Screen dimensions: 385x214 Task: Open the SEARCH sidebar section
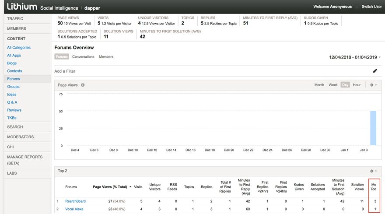click(28, 127)
